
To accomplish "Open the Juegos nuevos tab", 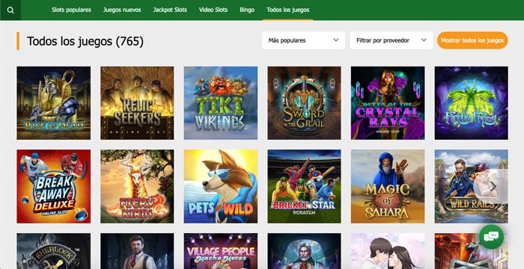I will click(x=122, y=10).
